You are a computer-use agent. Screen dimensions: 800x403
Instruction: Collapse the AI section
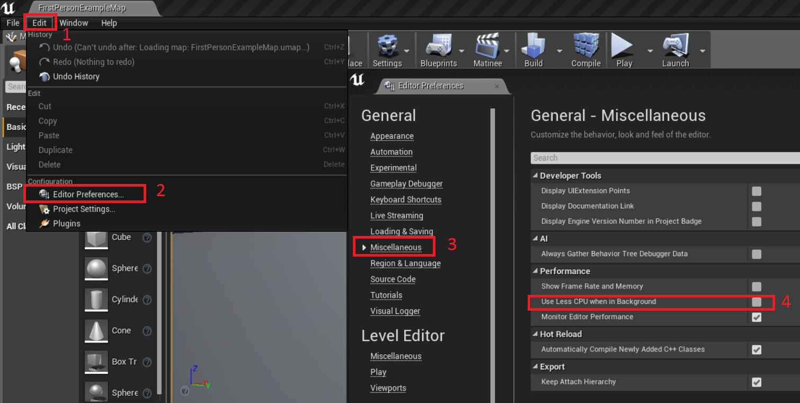(x=535, y=239)
